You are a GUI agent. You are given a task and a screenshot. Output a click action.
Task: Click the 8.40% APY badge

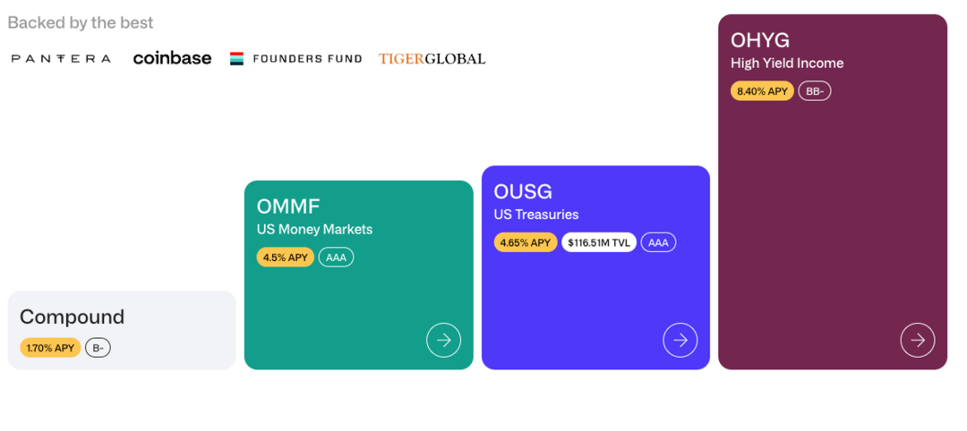(x=762, y=91)
